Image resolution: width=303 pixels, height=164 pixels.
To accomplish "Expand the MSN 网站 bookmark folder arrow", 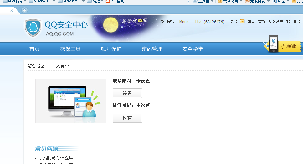I will coord(25,1).
